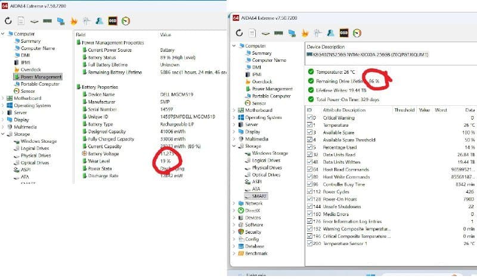
Task: Collapse Storage node in right window
Action: pyautogui.click(x=234, y=146)
